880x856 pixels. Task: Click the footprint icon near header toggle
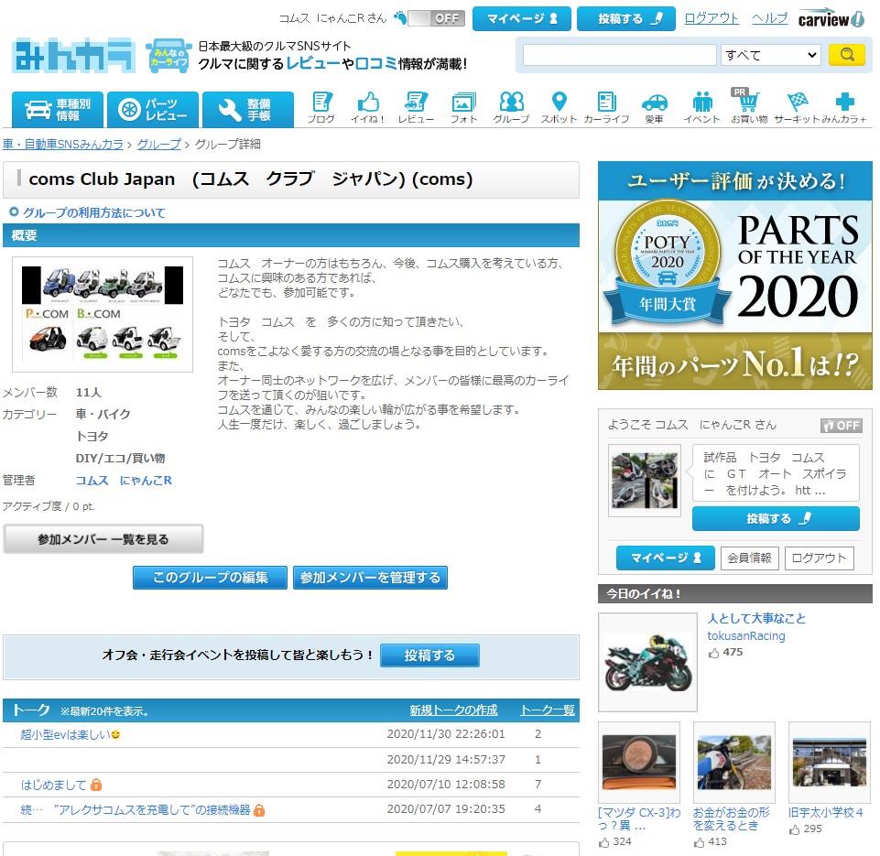click(x=400, y=18)
